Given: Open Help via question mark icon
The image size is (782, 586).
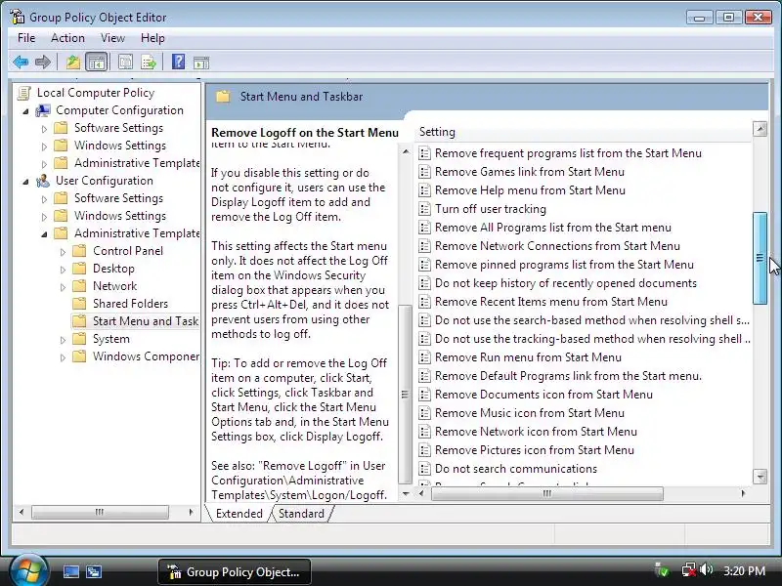Looking at the screenshot, I should pyautogui.click(x=178, y=62).
